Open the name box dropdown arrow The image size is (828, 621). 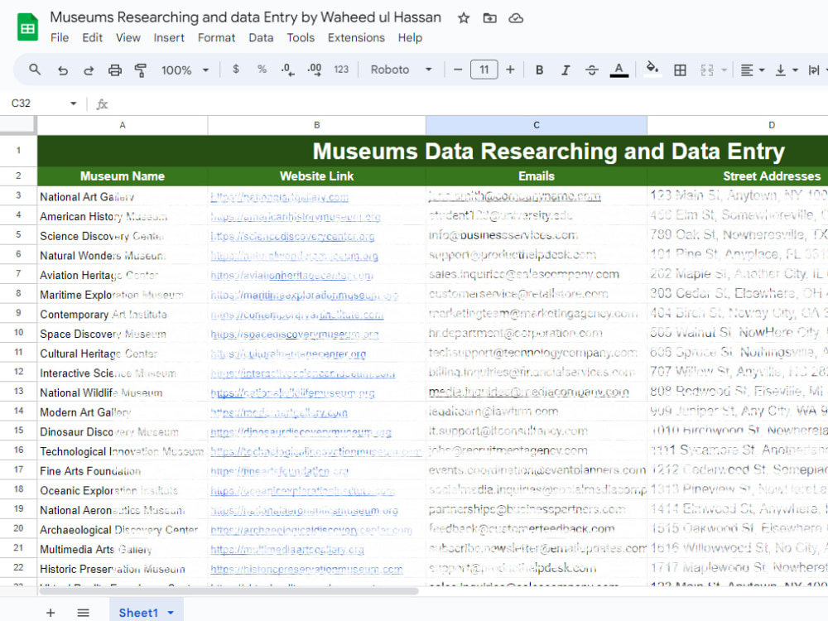coord(74,103)
